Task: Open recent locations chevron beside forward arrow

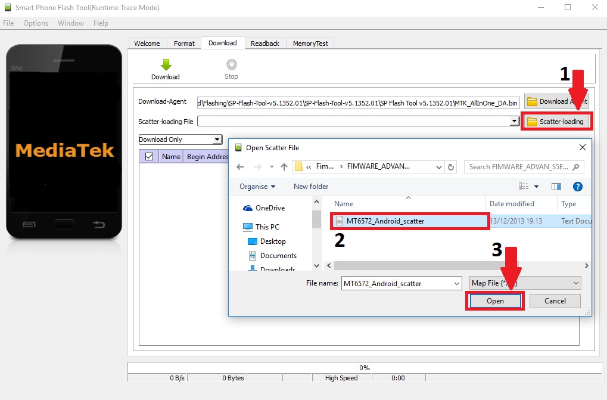Action: click(x=272, y=167)
